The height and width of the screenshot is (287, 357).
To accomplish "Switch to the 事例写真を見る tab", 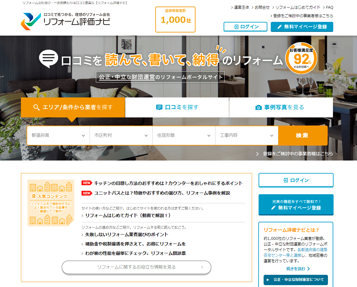I will tap(281, 107).
